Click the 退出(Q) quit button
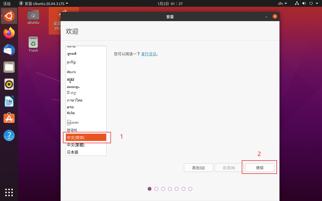 pyautogui.click(x=198, y=168)
